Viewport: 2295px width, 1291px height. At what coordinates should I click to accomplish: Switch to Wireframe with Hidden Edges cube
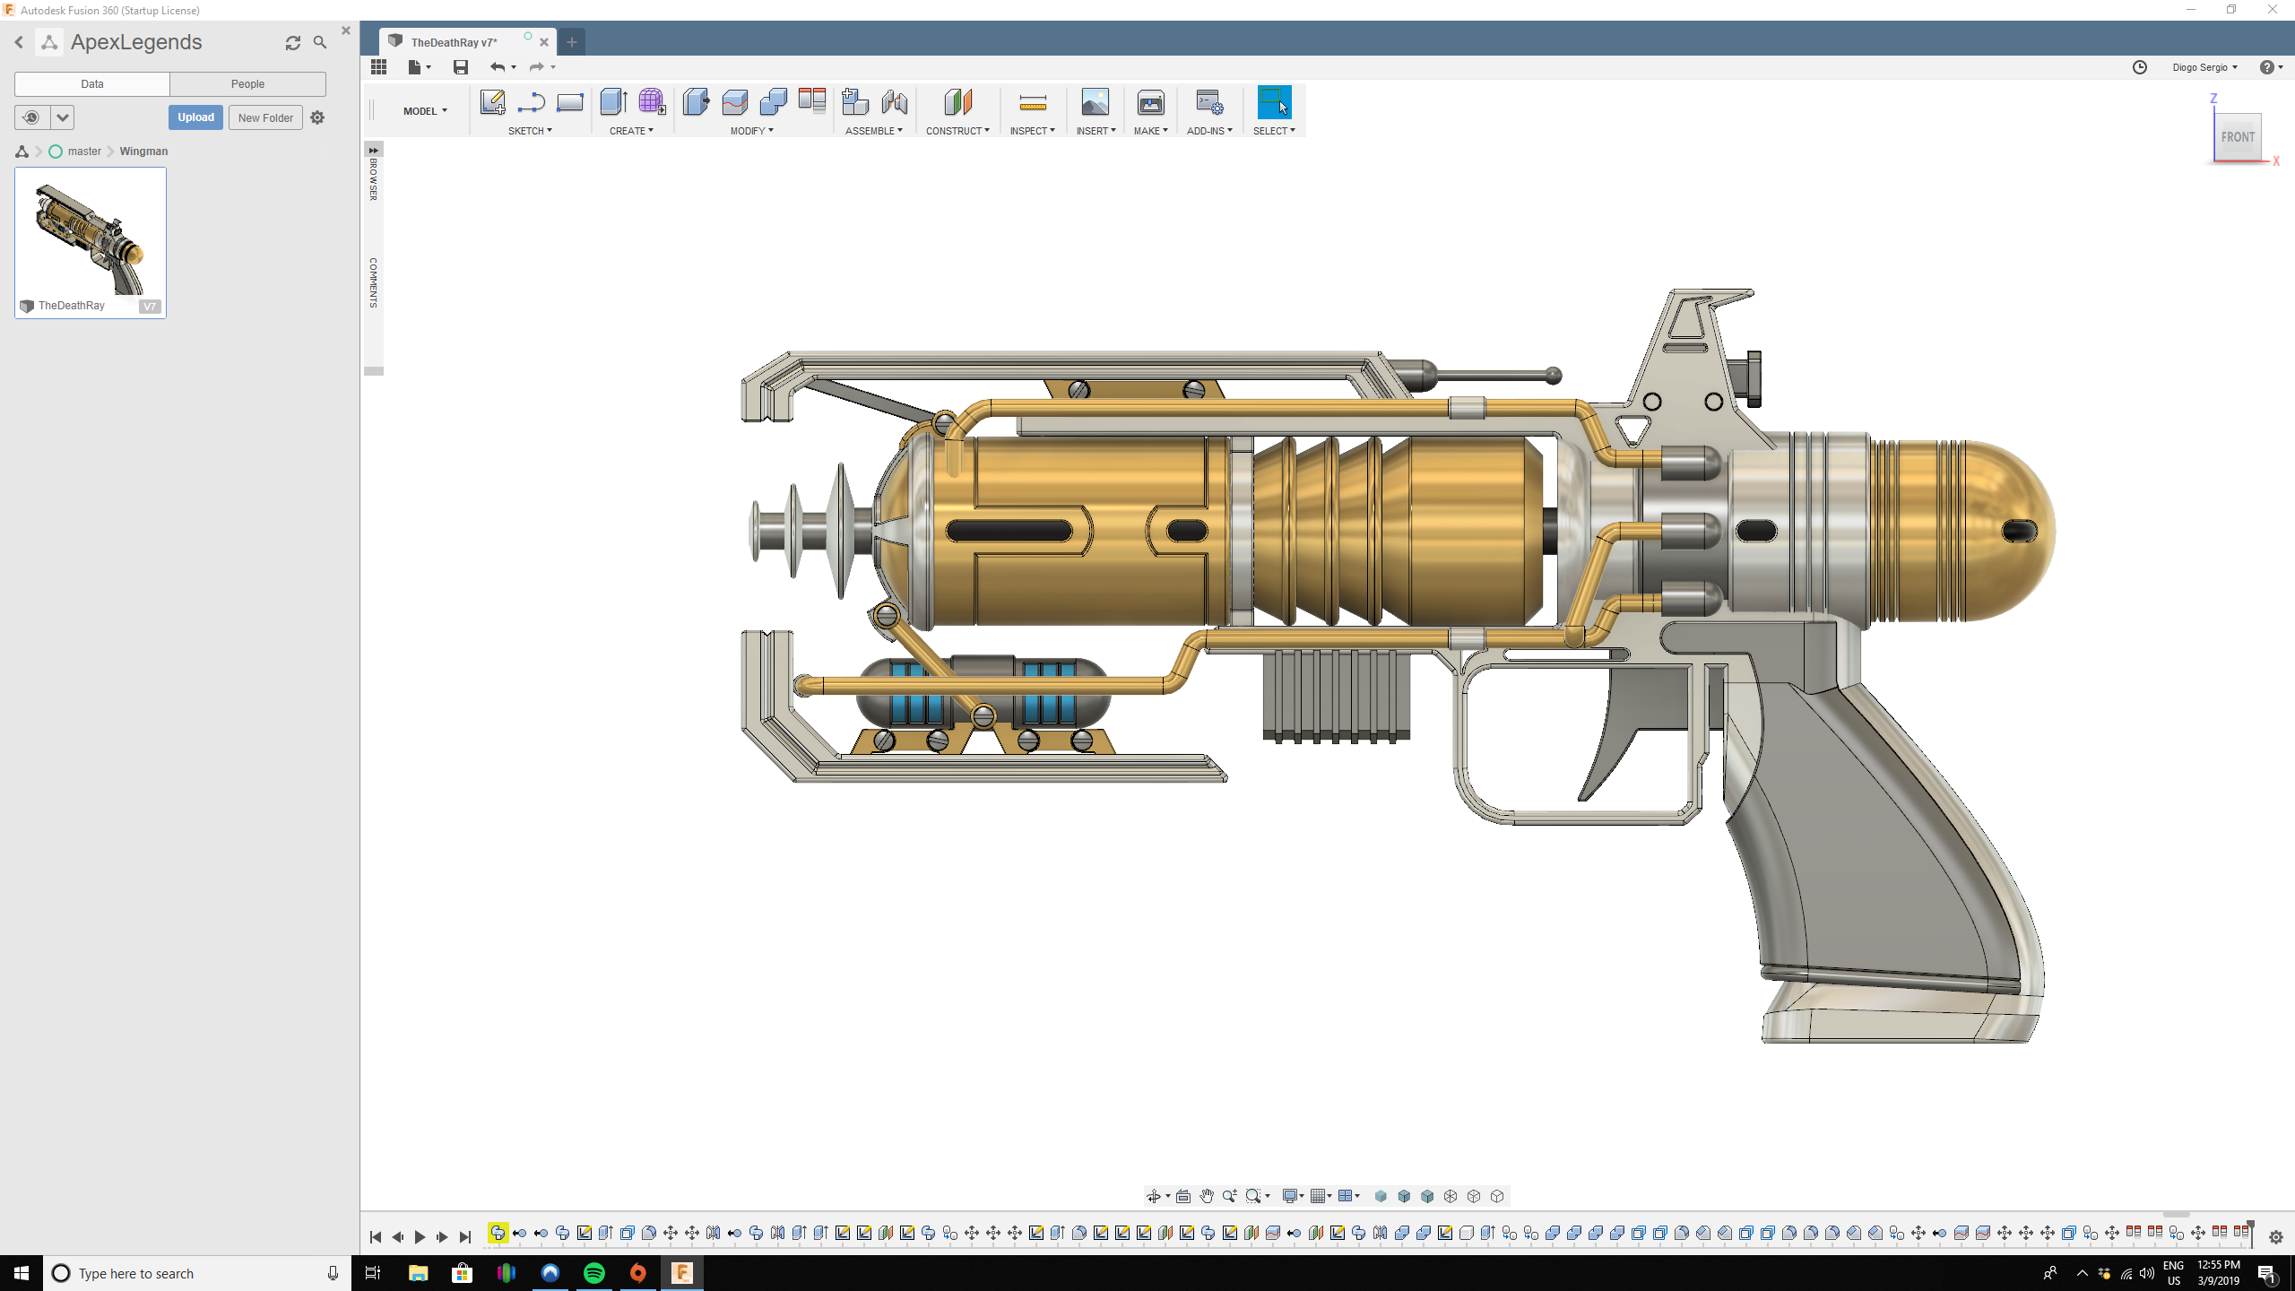coord(1474,1196)
